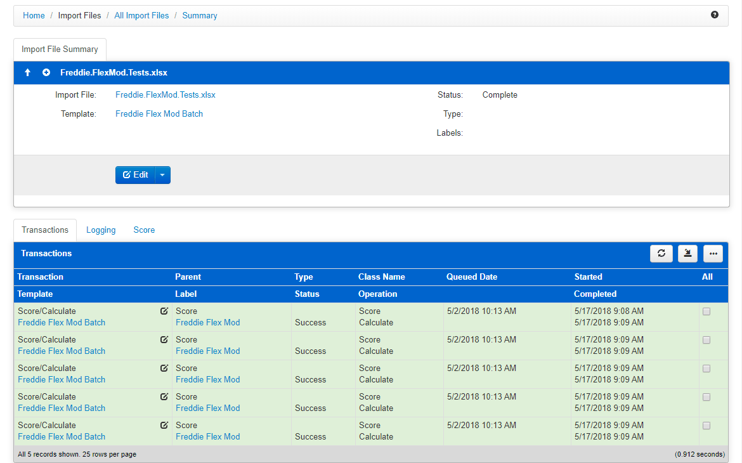Click the Completed column header

[596, 294]
